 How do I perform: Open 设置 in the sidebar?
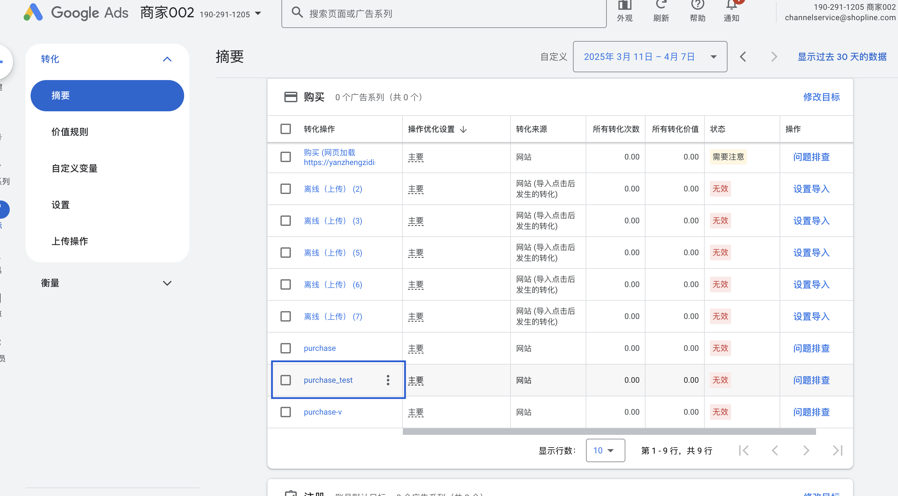60,205
